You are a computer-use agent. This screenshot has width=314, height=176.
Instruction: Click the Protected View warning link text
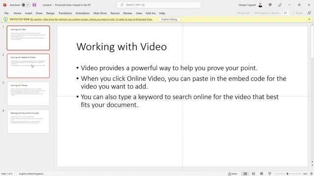[91, 20]
